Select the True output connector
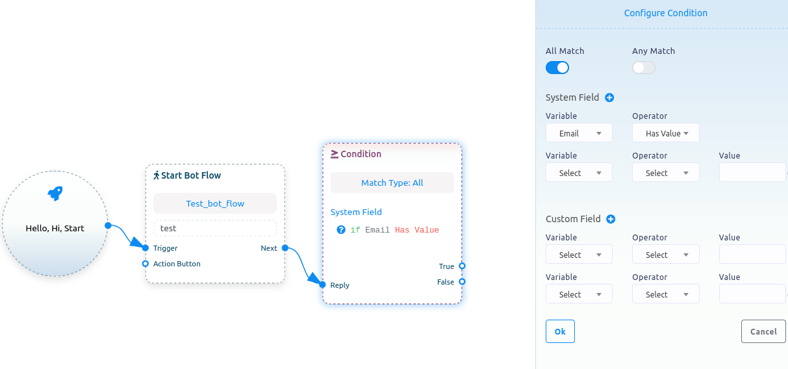788x369 pixels. click(462, 266)
